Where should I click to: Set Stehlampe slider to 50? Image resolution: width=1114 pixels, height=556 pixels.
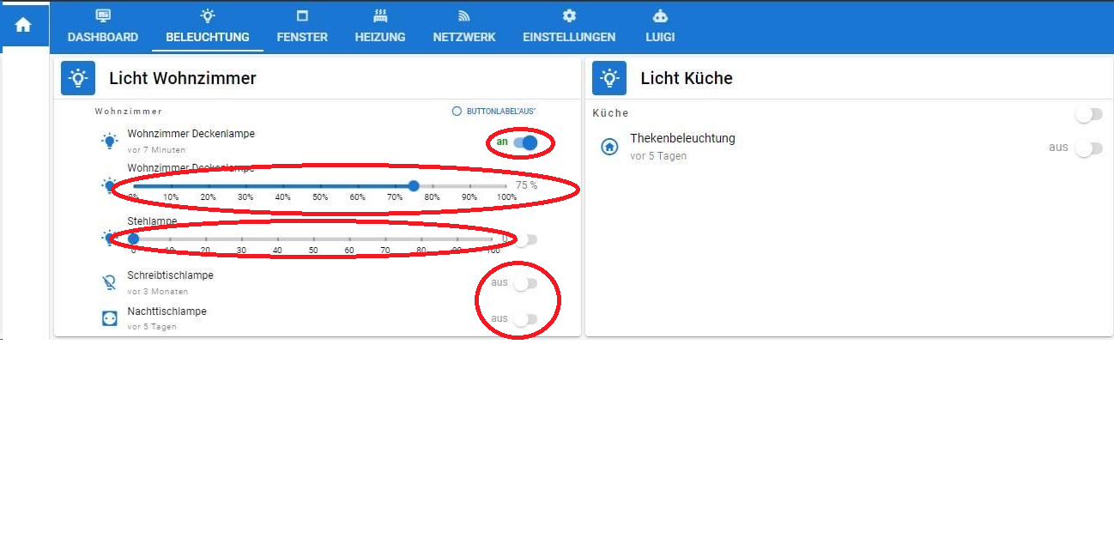click(x=313, y=239)
